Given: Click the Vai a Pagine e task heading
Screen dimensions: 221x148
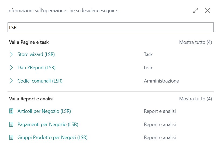Looking at the screenshot, I should 29,42.
